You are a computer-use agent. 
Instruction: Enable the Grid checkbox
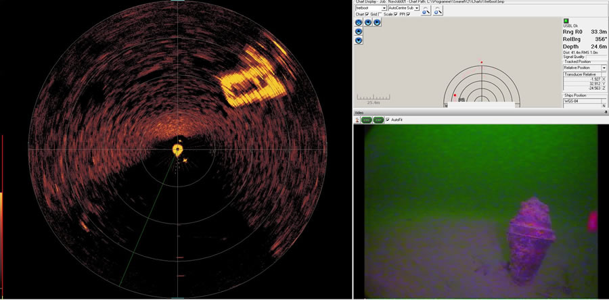point(380,14)
